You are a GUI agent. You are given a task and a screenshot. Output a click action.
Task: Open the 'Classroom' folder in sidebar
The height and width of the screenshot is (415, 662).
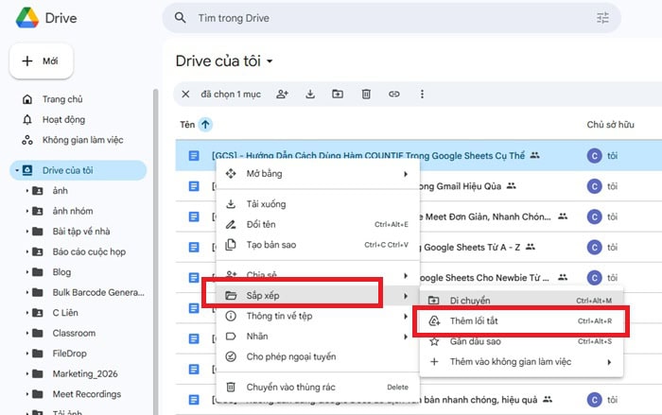[x=73, y=333]
